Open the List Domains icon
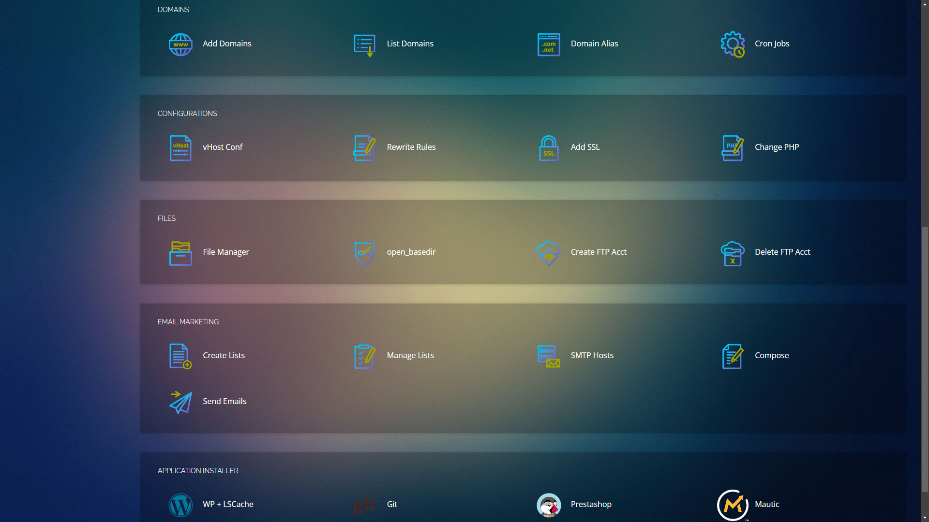929x522 pixels. point(364,45)
